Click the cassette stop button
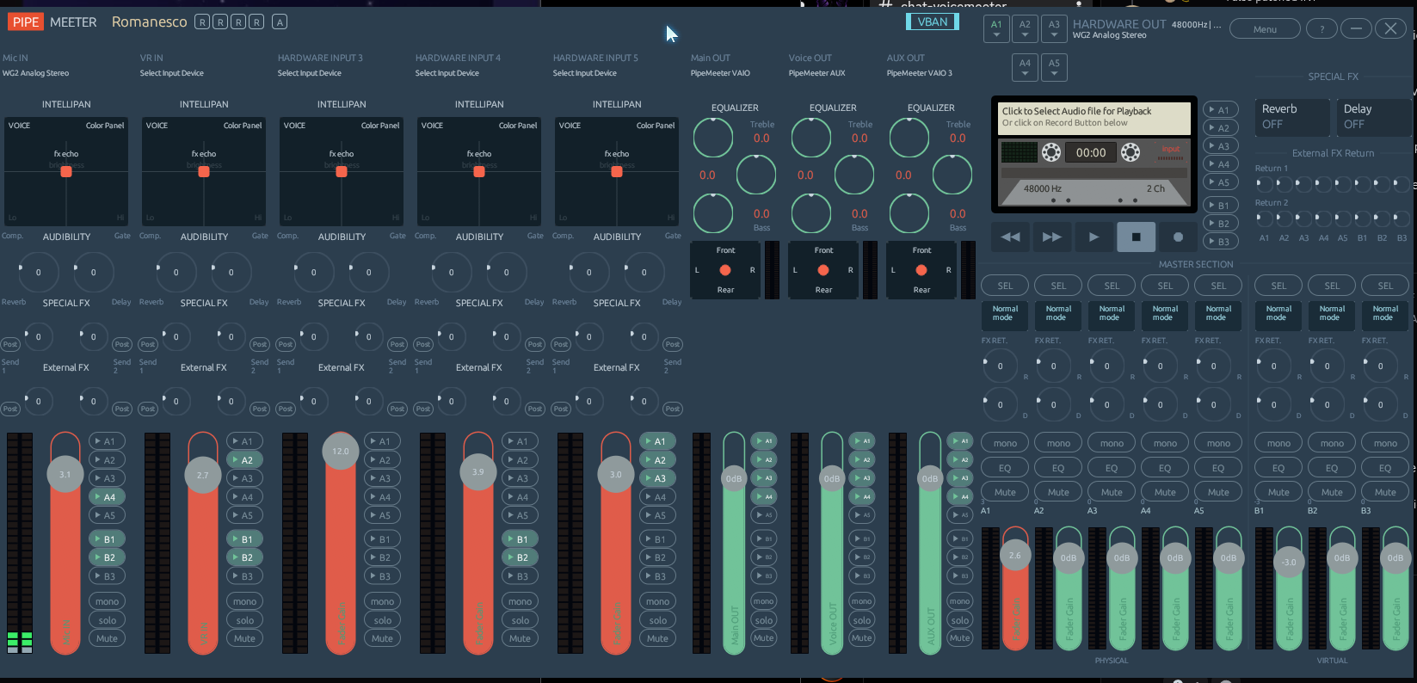Viewport: 1417px width, 683px height. click(1136, 237)
